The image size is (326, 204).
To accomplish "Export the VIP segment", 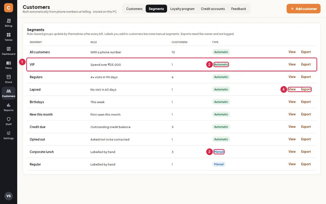I will click(x=306, y=64).
